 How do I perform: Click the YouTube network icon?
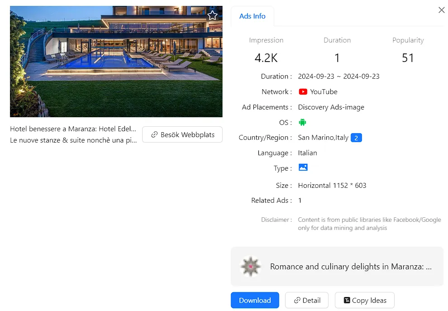303,92
